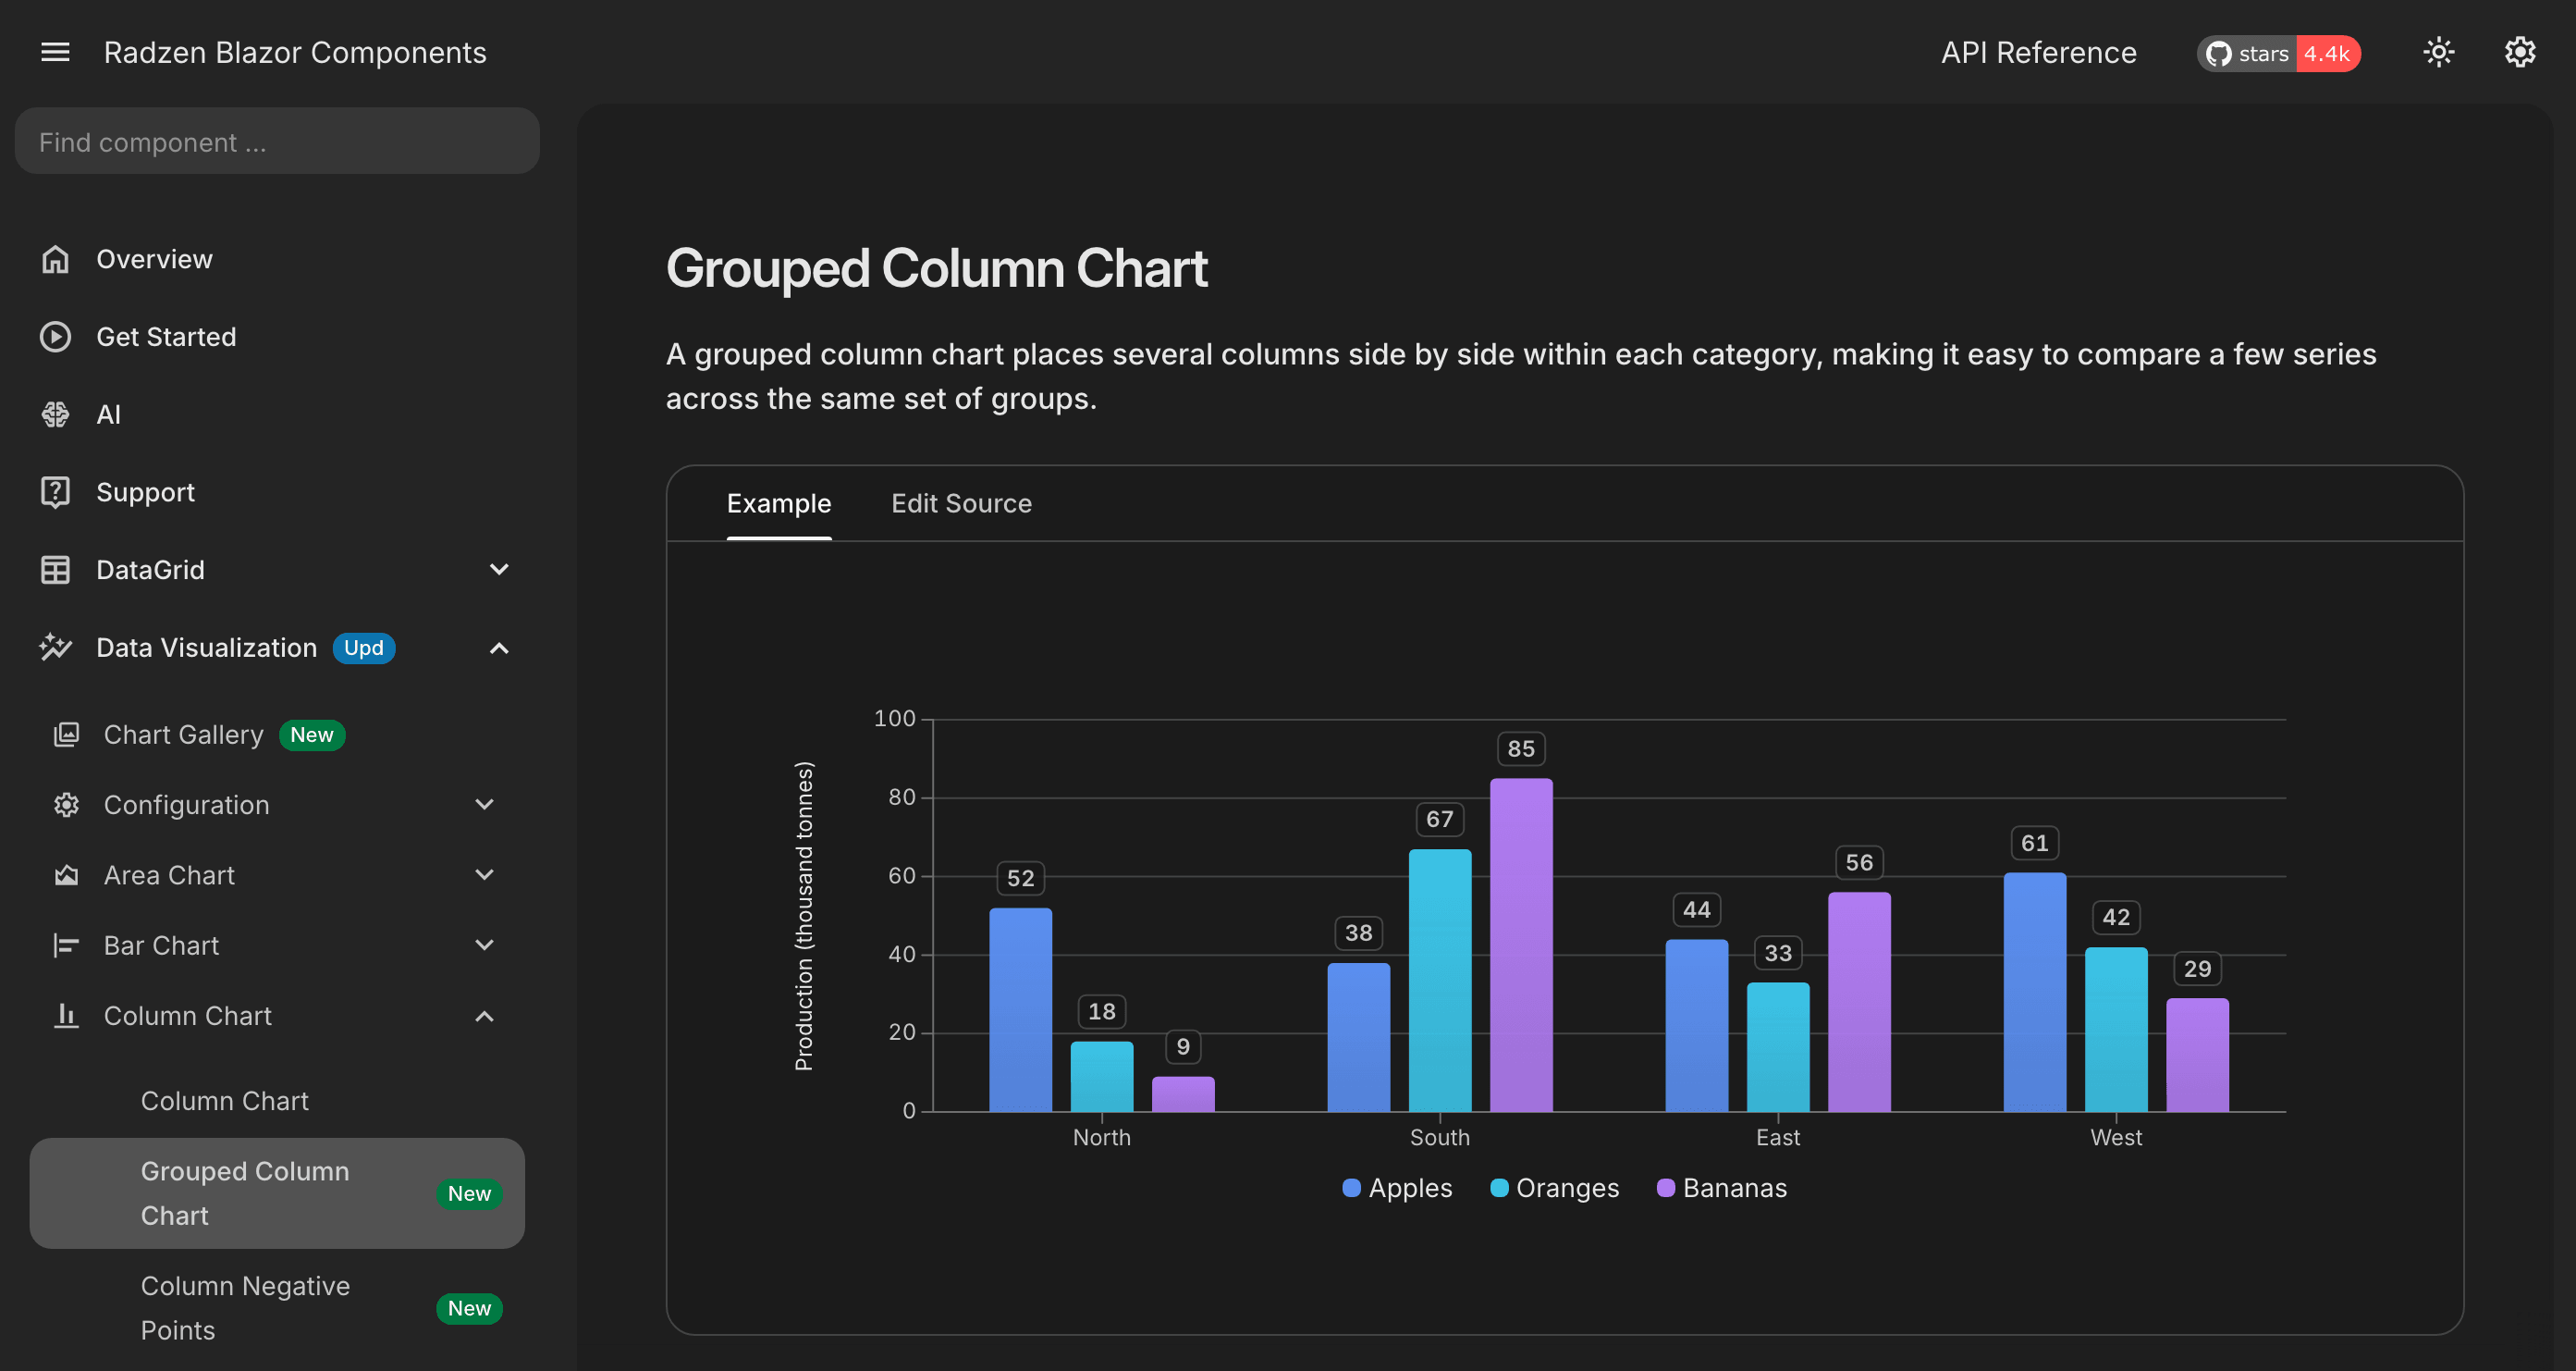
Task: Click the Bar Chart icon
Action: click(x=66, y=945)
